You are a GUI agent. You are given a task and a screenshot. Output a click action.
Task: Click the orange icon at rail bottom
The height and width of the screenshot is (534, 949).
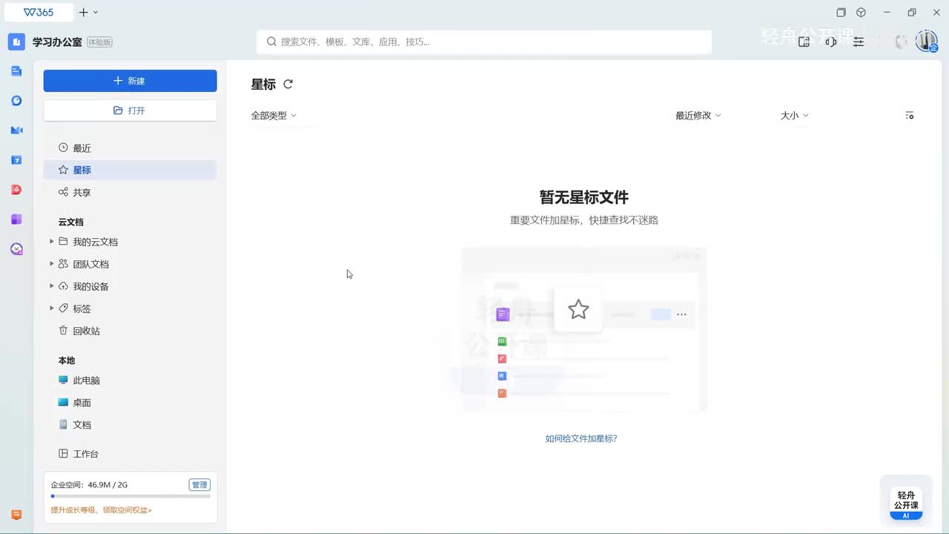(16, 515)
